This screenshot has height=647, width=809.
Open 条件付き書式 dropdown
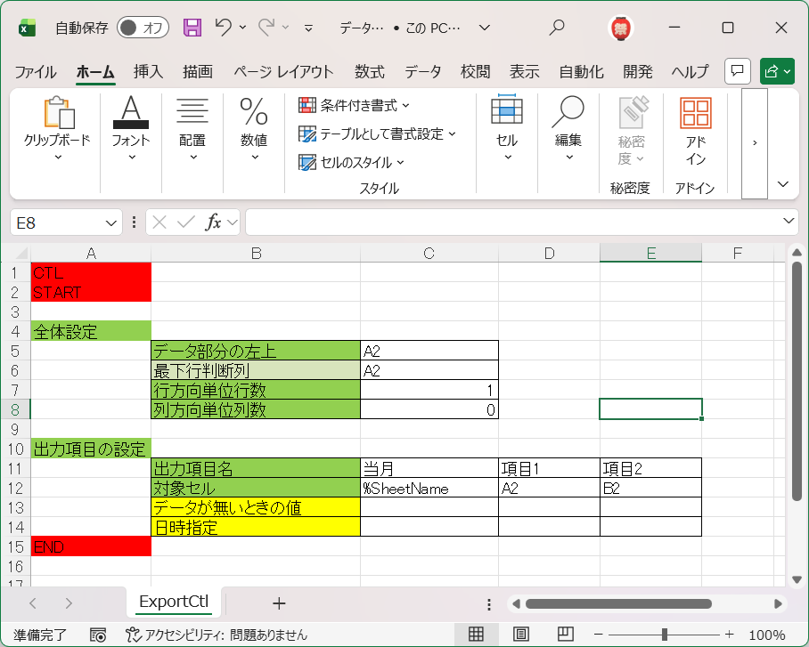click(354, 106)
